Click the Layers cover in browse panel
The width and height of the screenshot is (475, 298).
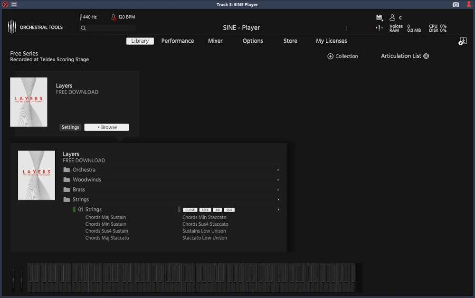pyautogui.click(x=37, y=175)
